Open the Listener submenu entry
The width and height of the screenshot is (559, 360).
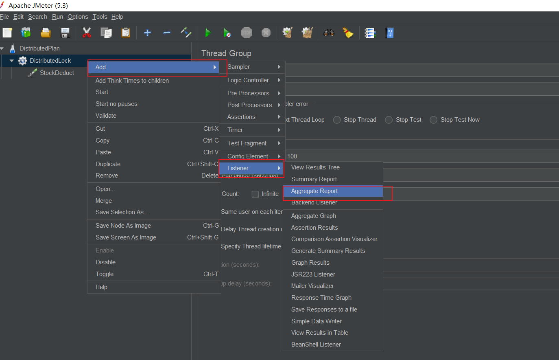(x=251, y=168)
